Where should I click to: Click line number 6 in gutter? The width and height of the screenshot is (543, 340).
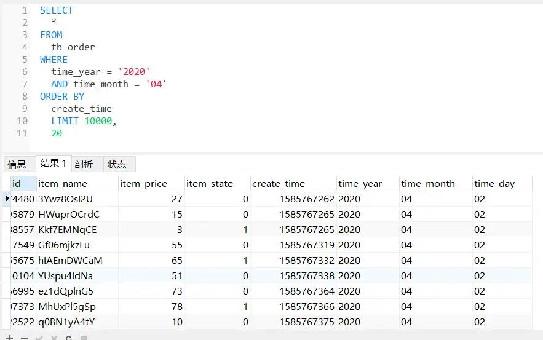[x=25, y=72]
